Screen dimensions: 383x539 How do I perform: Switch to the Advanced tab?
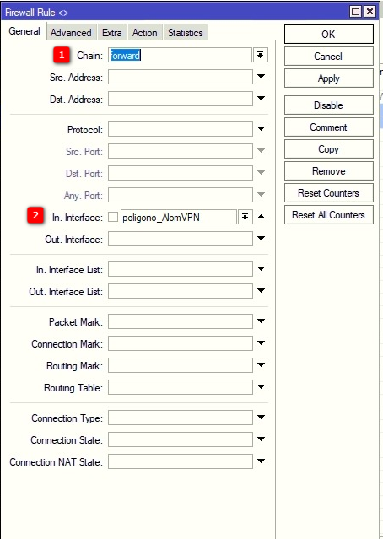(x=71, y=33)
